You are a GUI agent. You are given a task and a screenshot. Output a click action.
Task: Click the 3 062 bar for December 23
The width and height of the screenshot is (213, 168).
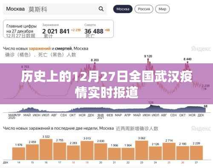(141, 150)
